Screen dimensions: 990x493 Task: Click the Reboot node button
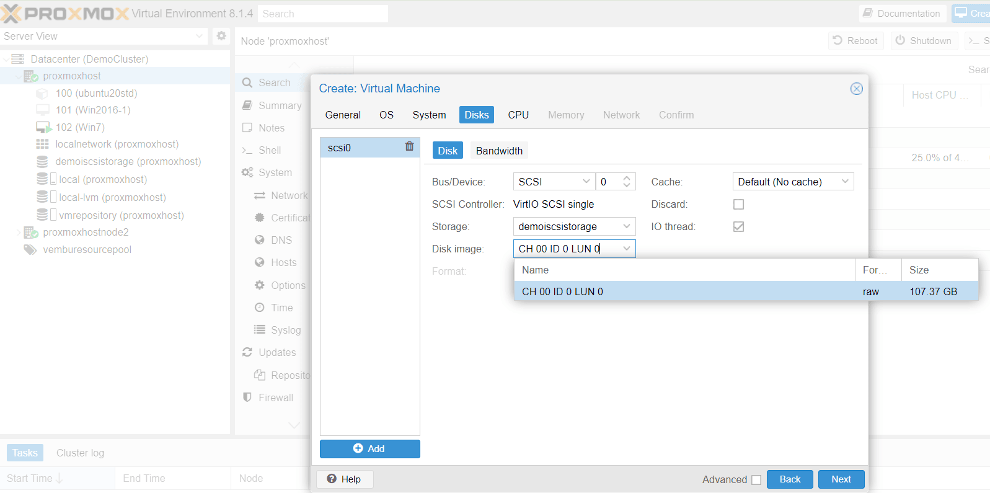click(x=855, y=41)
